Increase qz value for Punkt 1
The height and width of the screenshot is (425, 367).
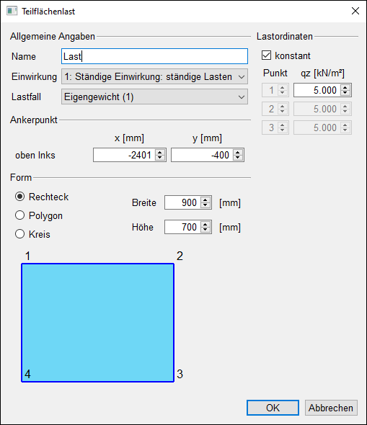coord(345,88)
